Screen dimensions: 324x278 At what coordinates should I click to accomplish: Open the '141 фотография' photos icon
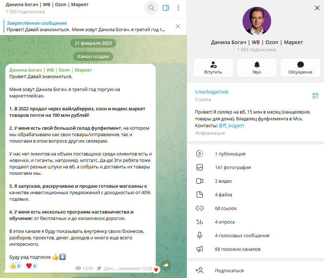coord(200,167)
